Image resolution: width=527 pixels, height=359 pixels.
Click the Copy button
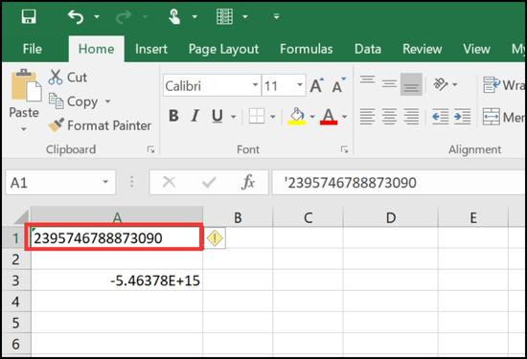tap(73, 101)
